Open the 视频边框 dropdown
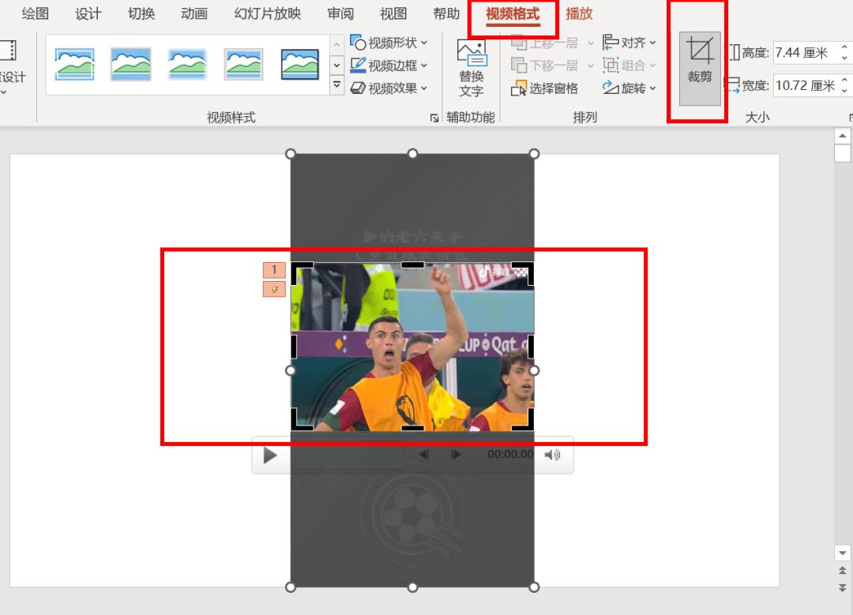853x615 pixels. [389, 66]
